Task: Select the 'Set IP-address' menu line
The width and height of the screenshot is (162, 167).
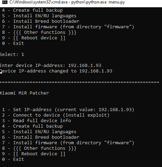Action: [68, 110]
